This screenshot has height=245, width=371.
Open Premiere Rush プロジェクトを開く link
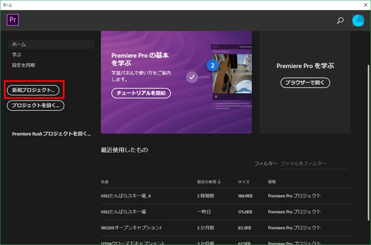[51, 133]
